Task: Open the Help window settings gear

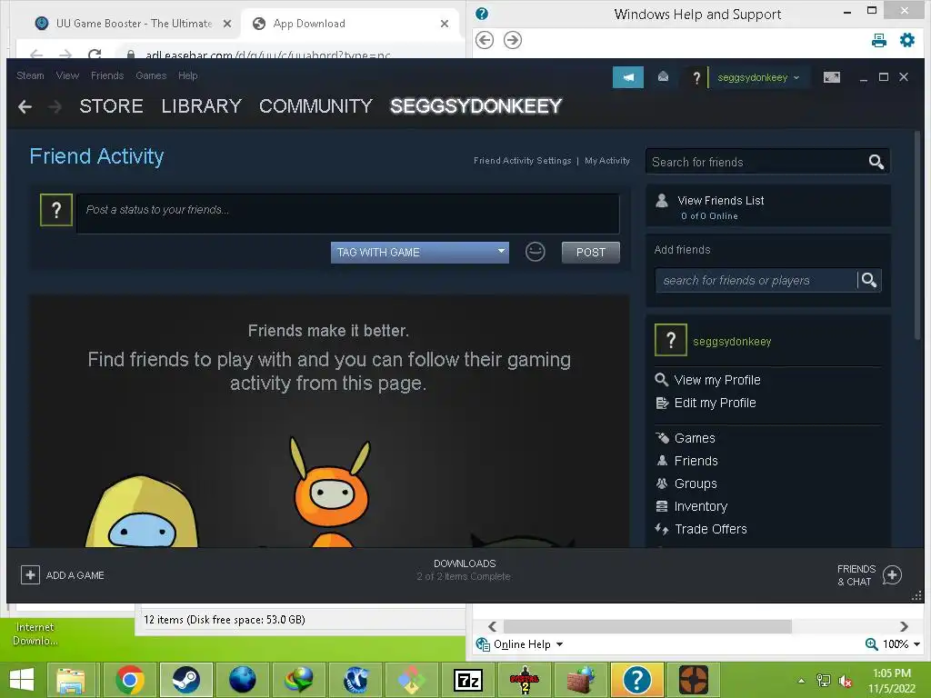Action: (x=906, y=40)
